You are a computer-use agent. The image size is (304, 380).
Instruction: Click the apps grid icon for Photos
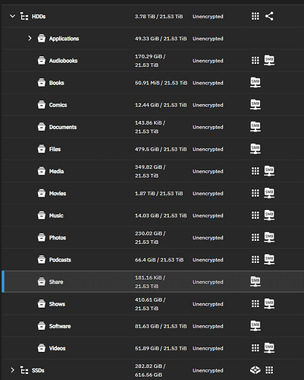pos(255,238)
